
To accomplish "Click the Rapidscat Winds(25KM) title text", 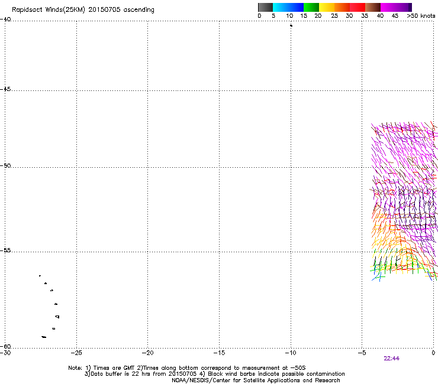I will pyautogui.click(x=83, y=10).
